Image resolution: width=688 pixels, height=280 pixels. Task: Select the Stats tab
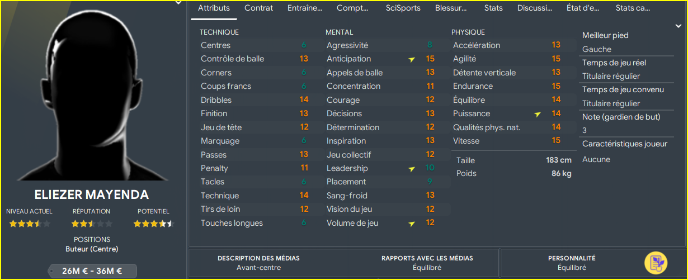tap(493, 8)
